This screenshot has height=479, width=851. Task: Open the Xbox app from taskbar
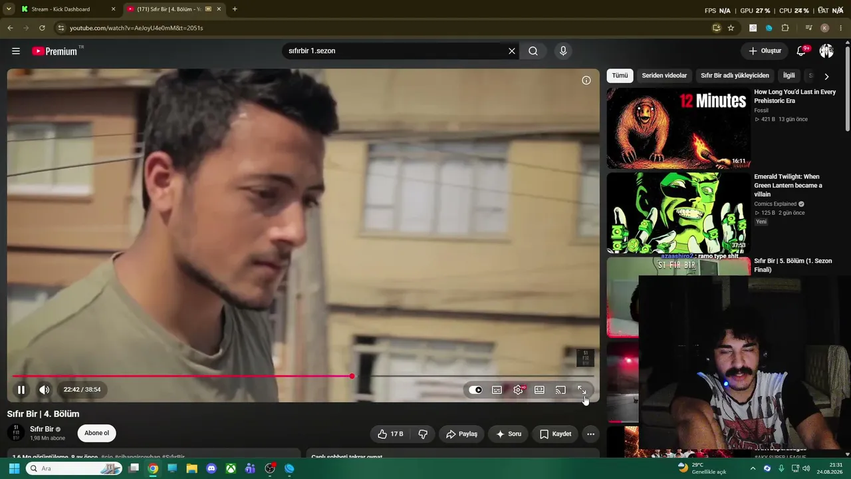pyautogui.click(x=231, y=468)
